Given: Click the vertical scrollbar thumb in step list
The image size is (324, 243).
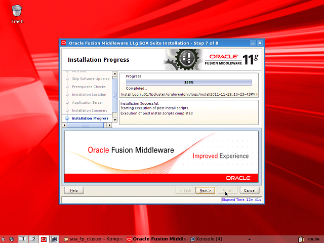Looking at the screenshot, I should coord(115,96).
